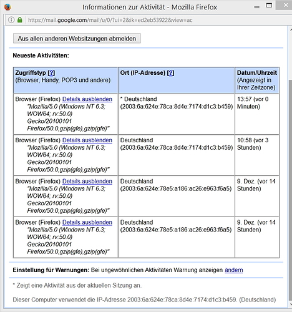Viewport: 292px width, 312px height.
Task: Hide details for the 13:57 session row
Action: pos(87,99)
